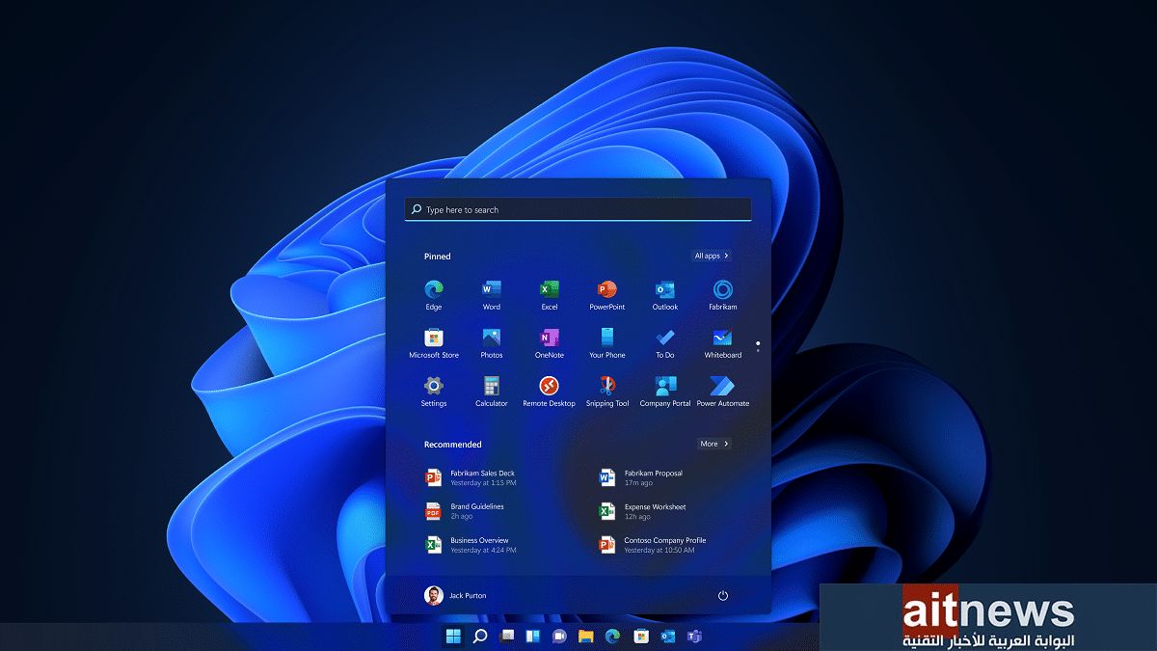Launch the Power Automate app
The image size is (1157, 651).
click(x=722, y=386)
